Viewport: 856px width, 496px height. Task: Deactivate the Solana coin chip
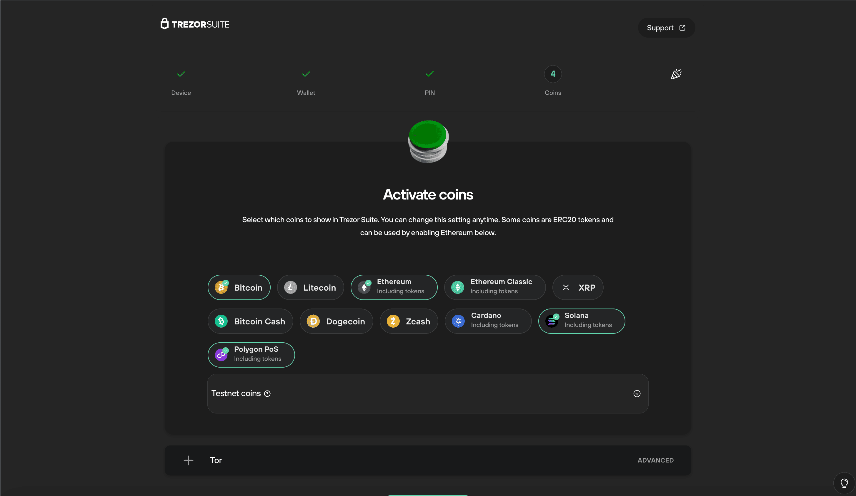pyautogui.click(x=581, y=321)
